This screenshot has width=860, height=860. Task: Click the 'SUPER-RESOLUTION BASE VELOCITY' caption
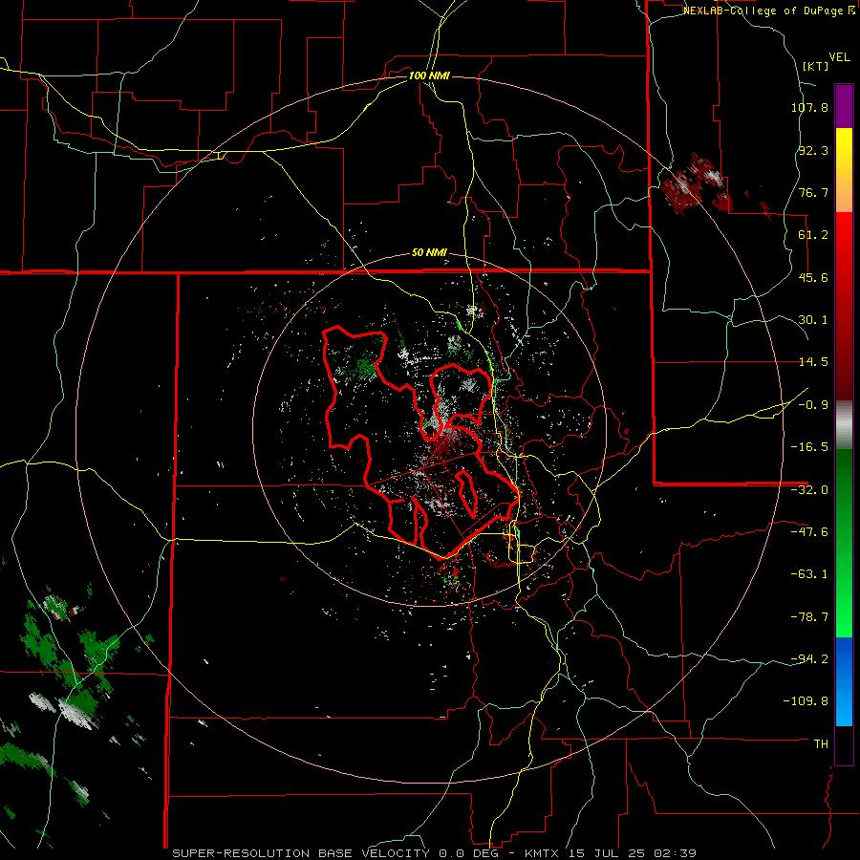301,853
